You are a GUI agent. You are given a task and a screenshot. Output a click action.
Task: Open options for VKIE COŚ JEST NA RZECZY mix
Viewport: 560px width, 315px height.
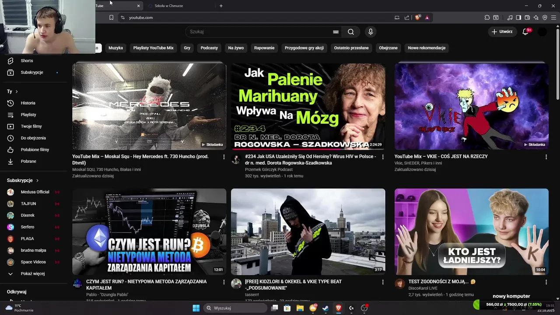546,157
